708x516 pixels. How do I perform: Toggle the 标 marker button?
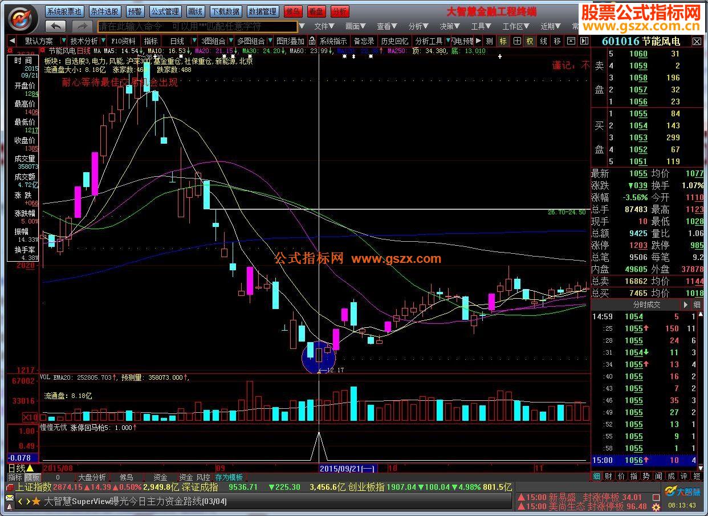click(503, 41)
